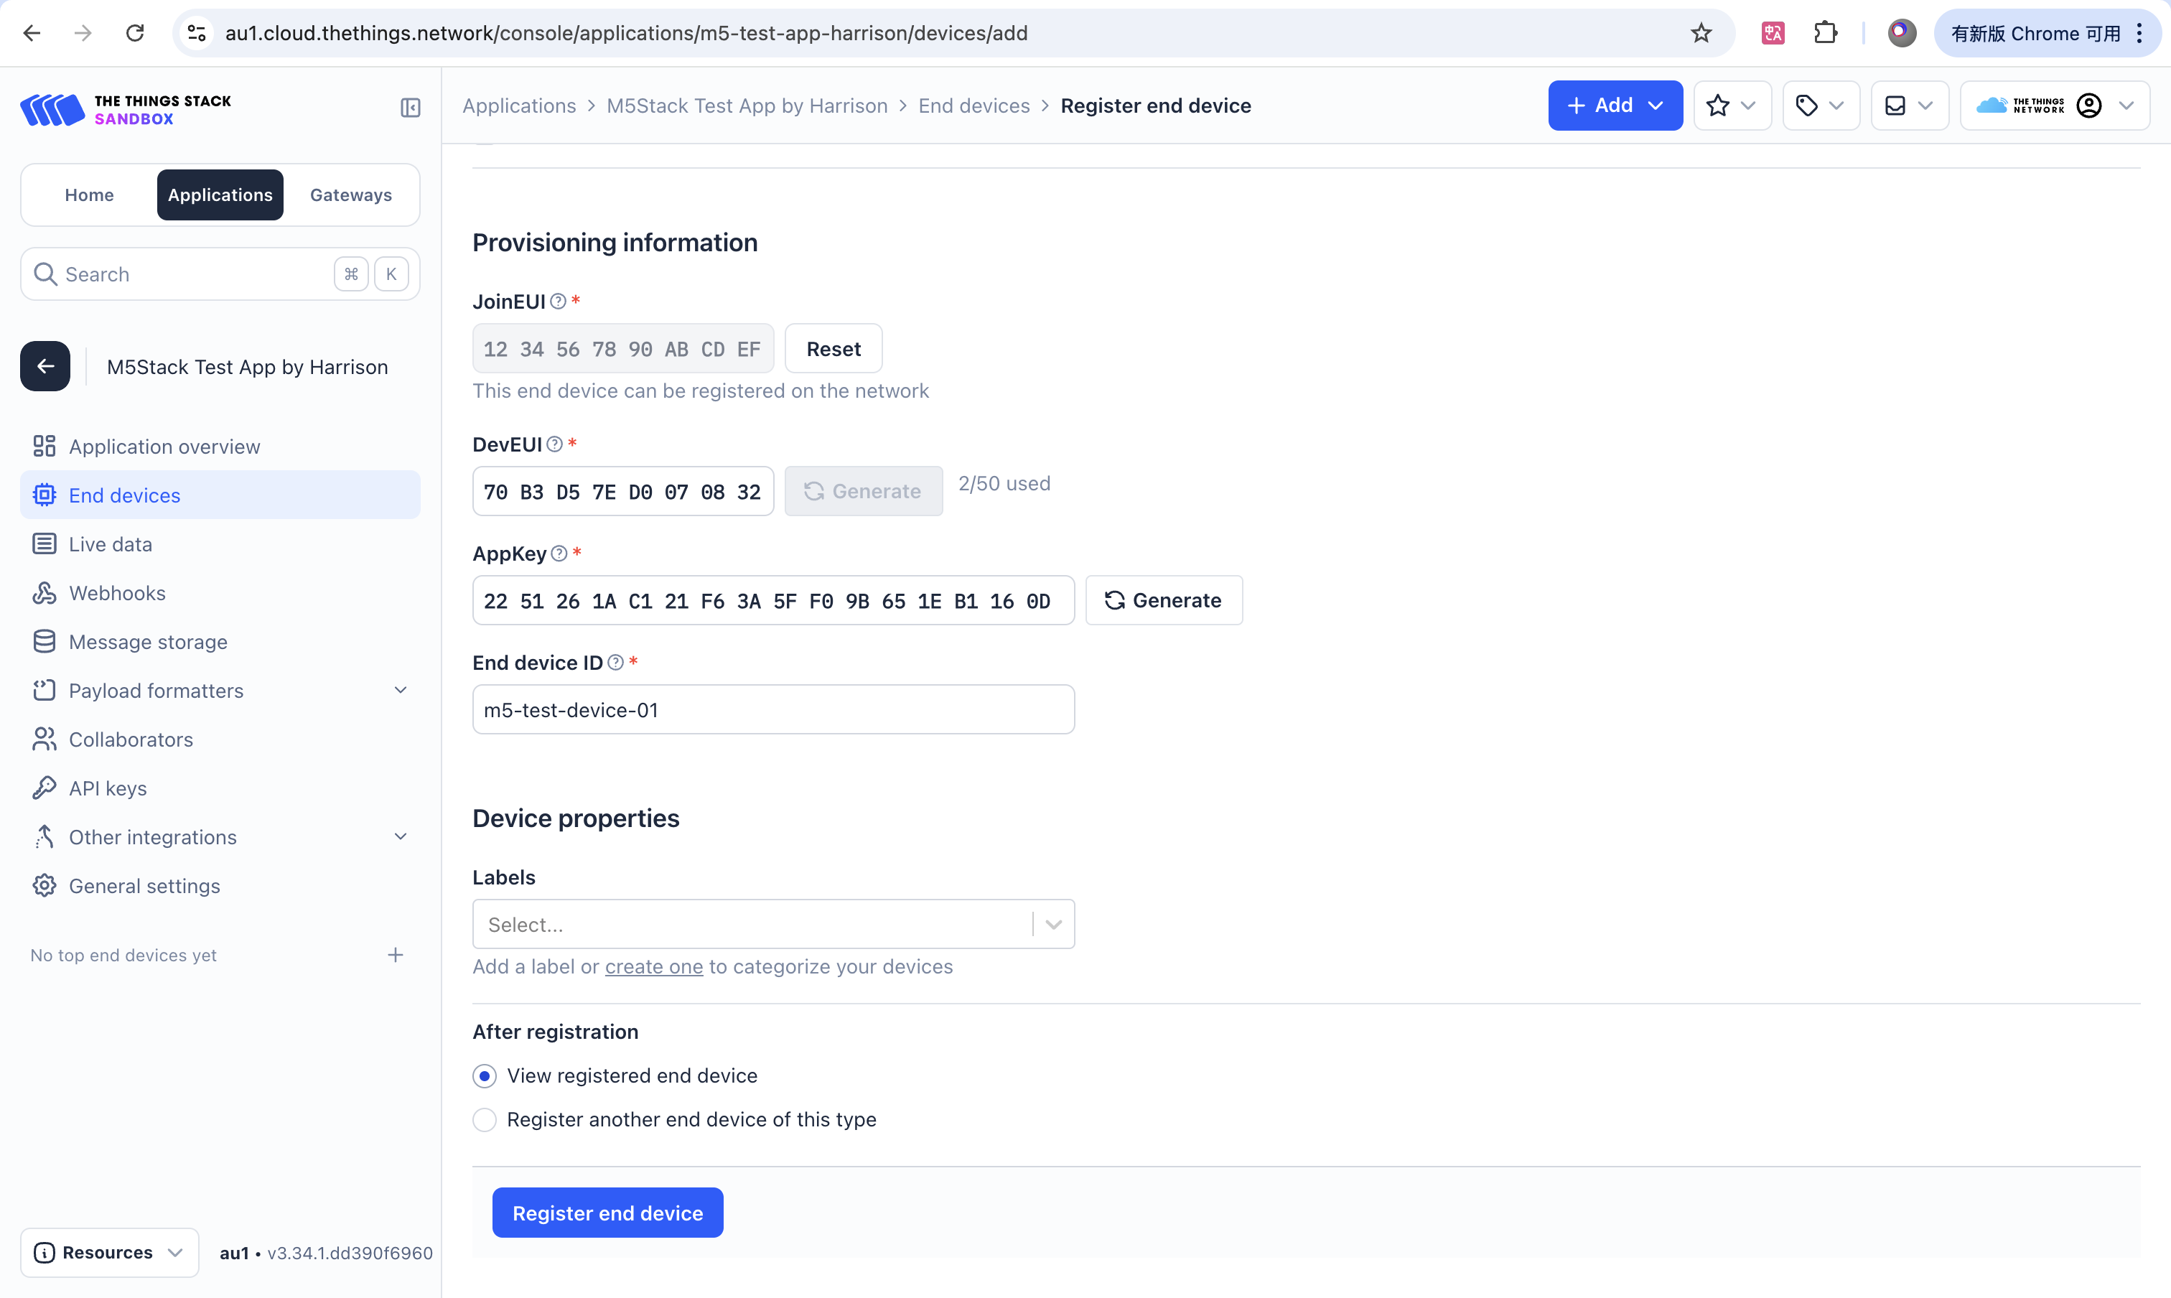The height and width of the screenshot is (1298, 2171).
Task: Go to M5Stack Test App by Harrison breadcrumb
Action: point(747,106)
